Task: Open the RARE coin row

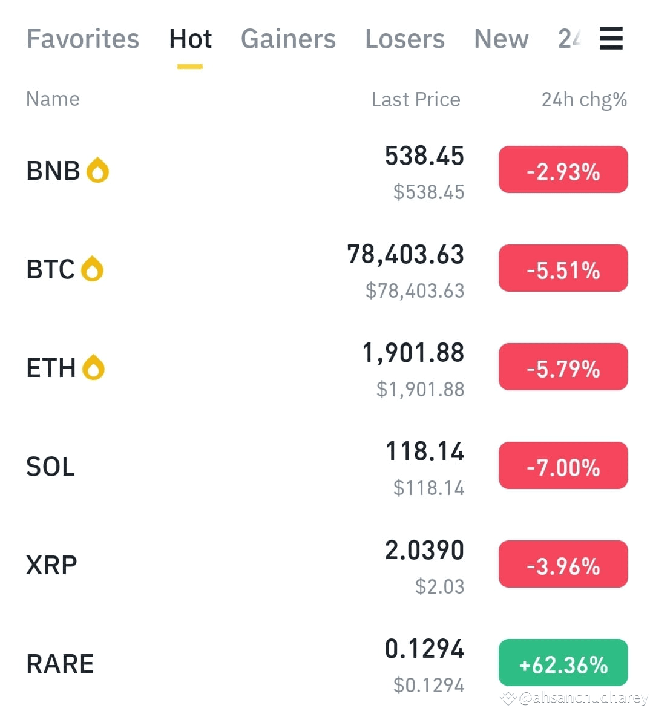Action: click(327, 663)
